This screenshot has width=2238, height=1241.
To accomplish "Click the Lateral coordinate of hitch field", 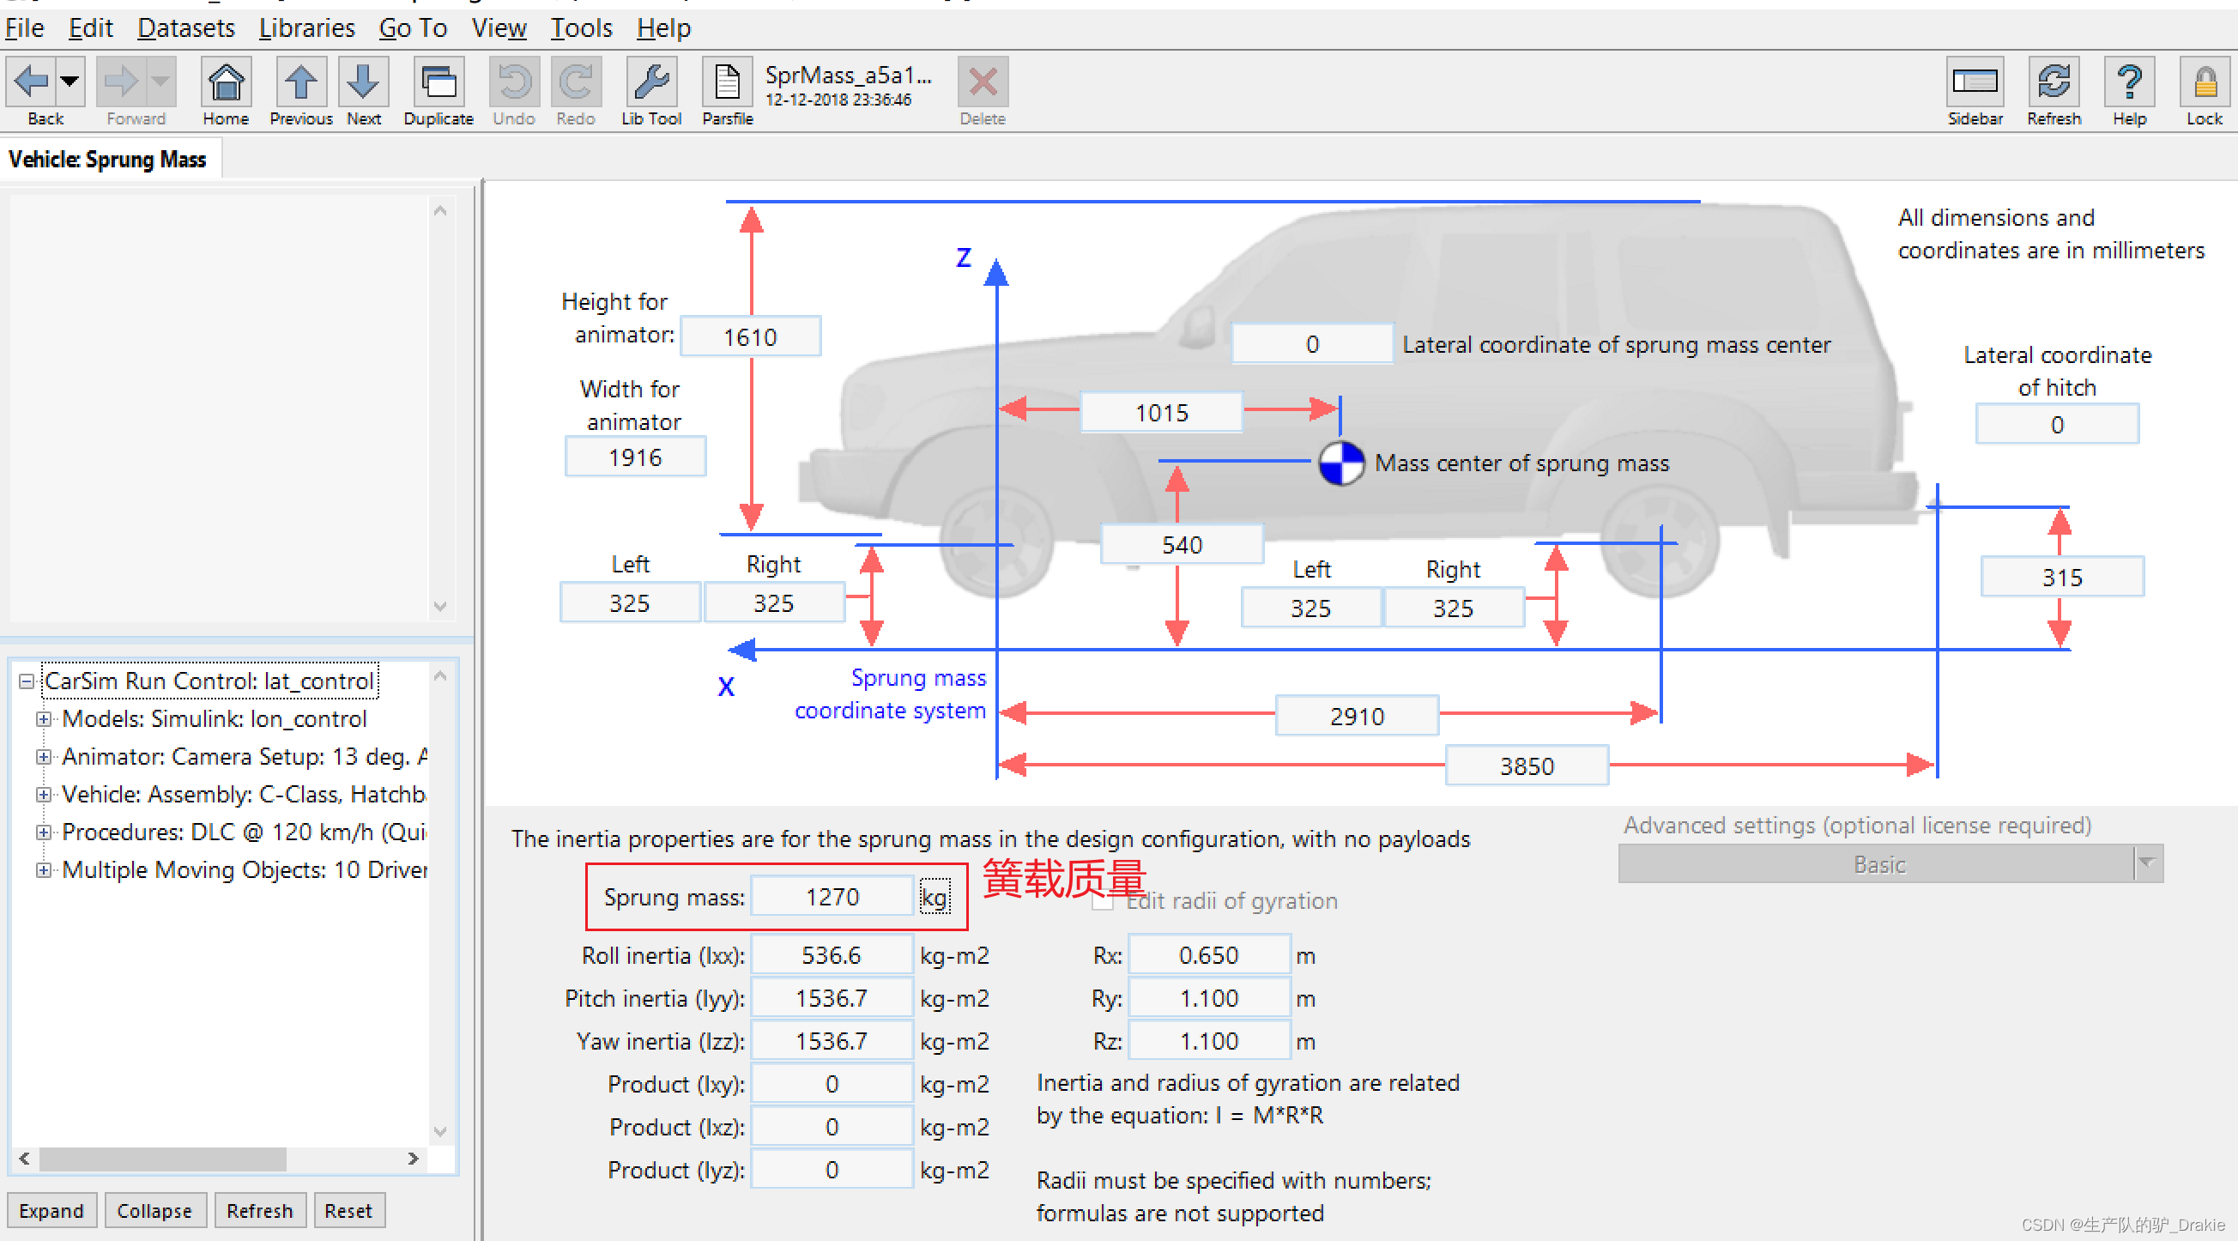I will click(2057, 425).
